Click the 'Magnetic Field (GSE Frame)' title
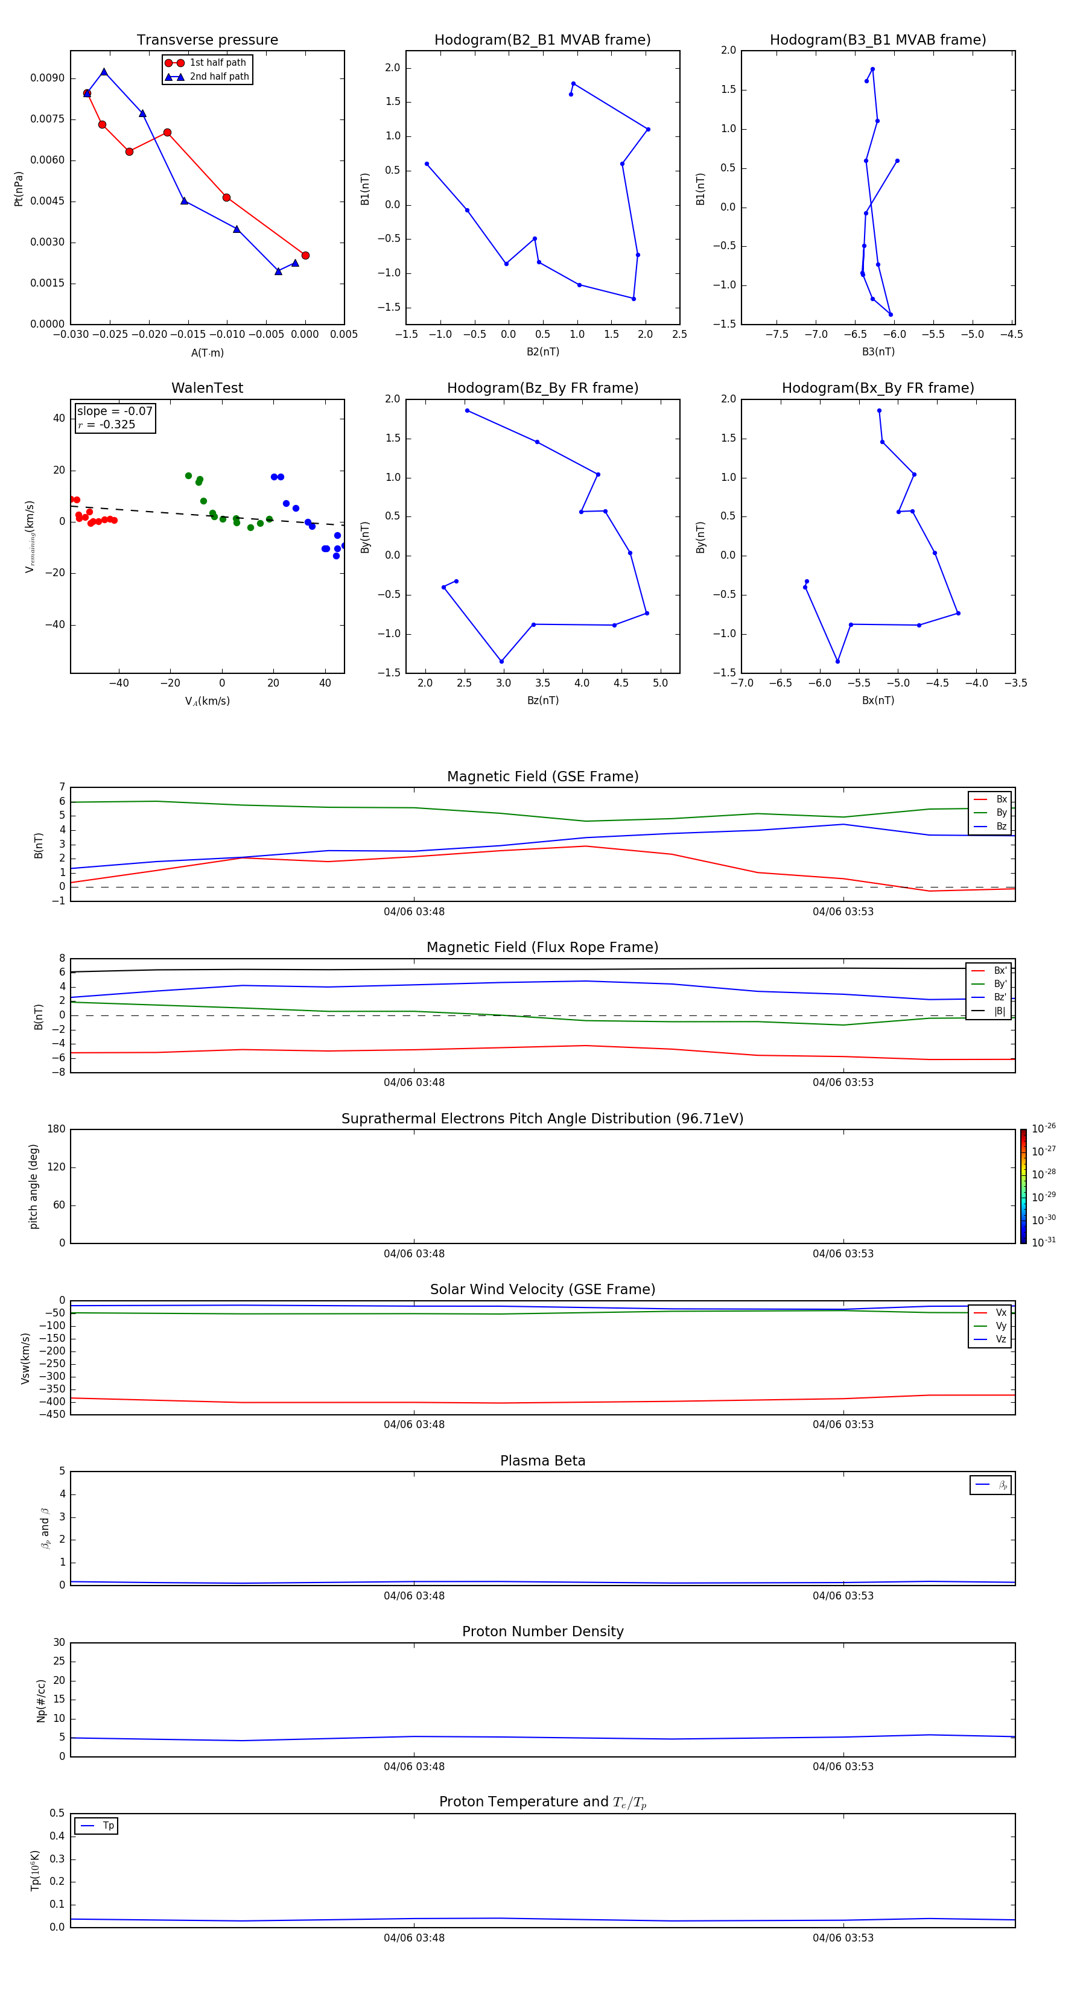The image size is (1086, 1991). 542,776
